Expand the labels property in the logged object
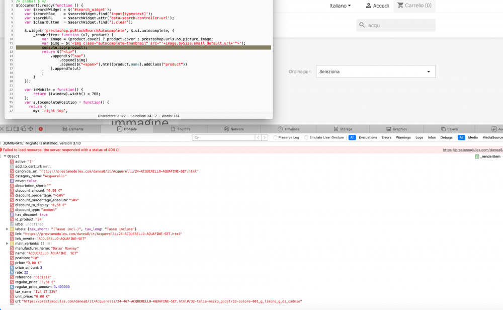Screen dimensions: 503x310 click(7, 229)
